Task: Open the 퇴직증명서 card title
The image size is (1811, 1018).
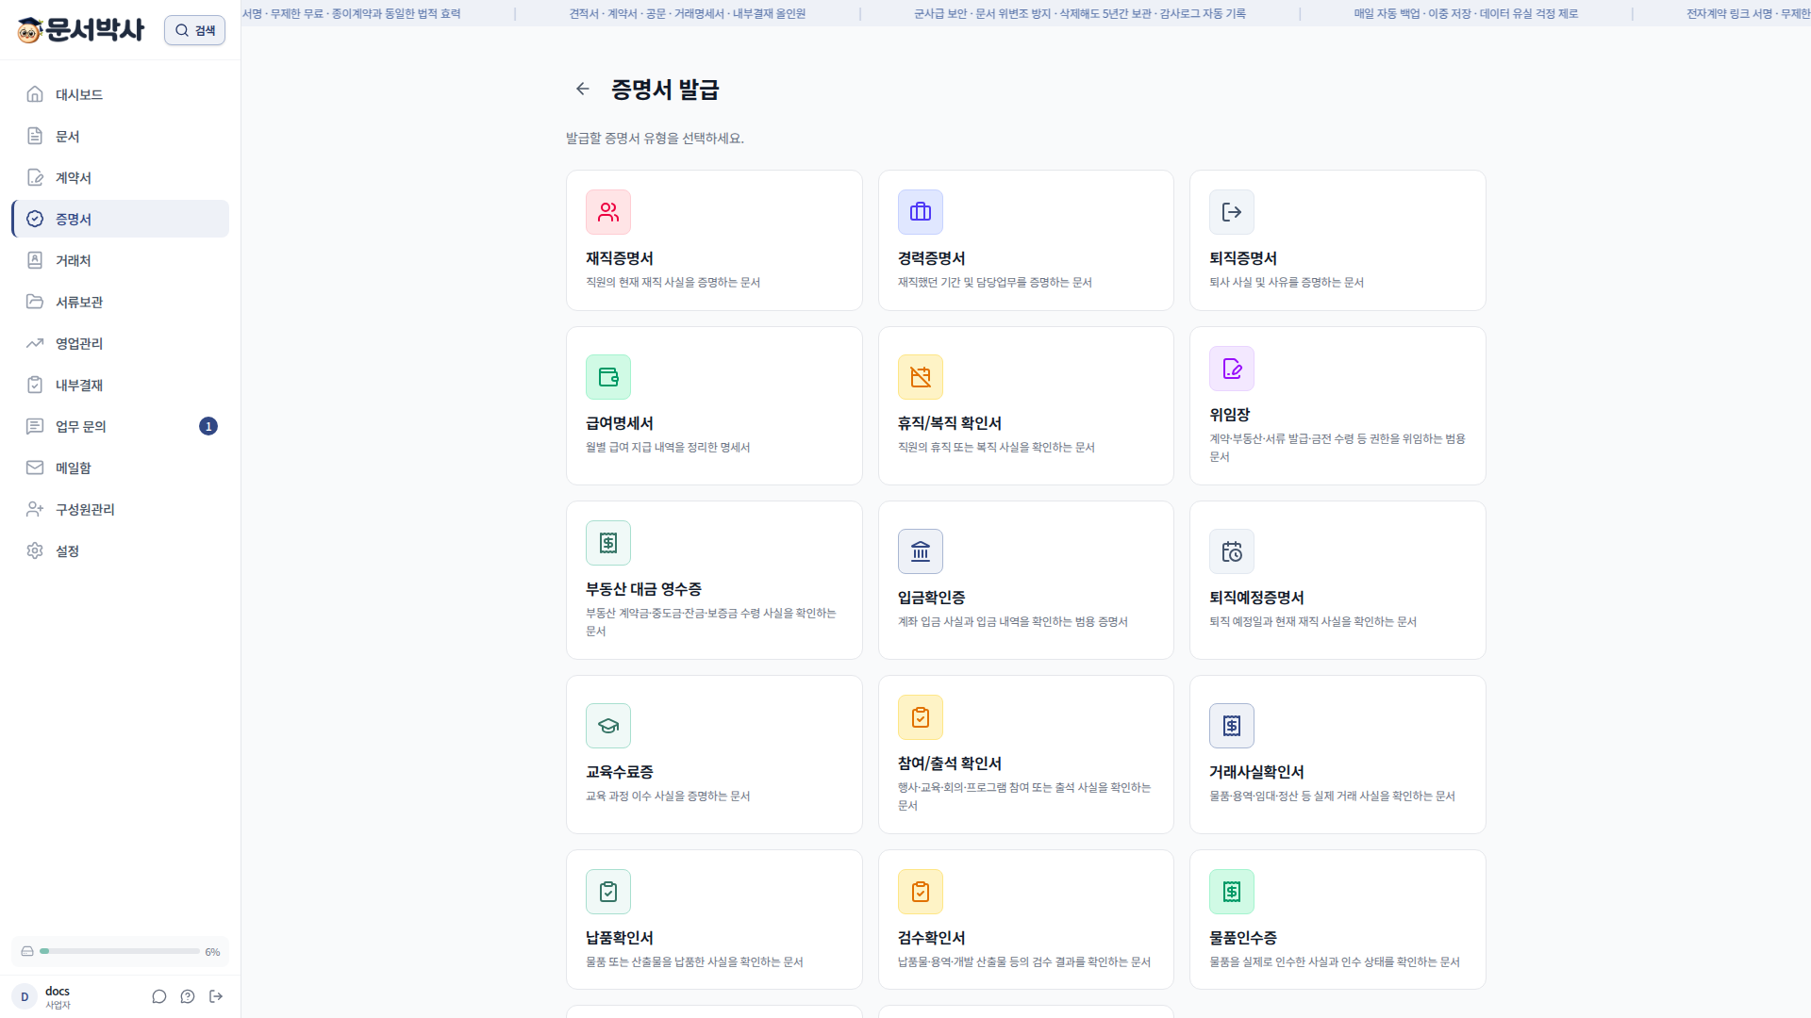Action: click(x=1243, y=258)
